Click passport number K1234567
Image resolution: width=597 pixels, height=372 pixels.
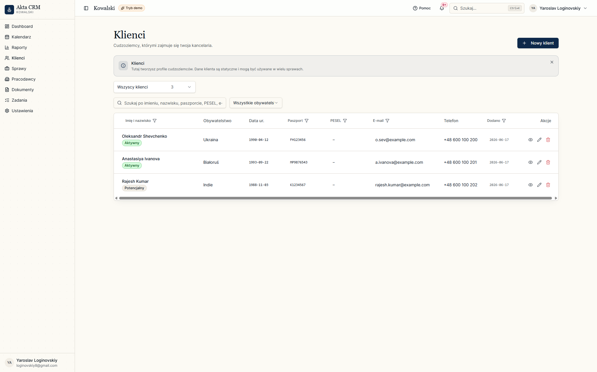[298, 185]
